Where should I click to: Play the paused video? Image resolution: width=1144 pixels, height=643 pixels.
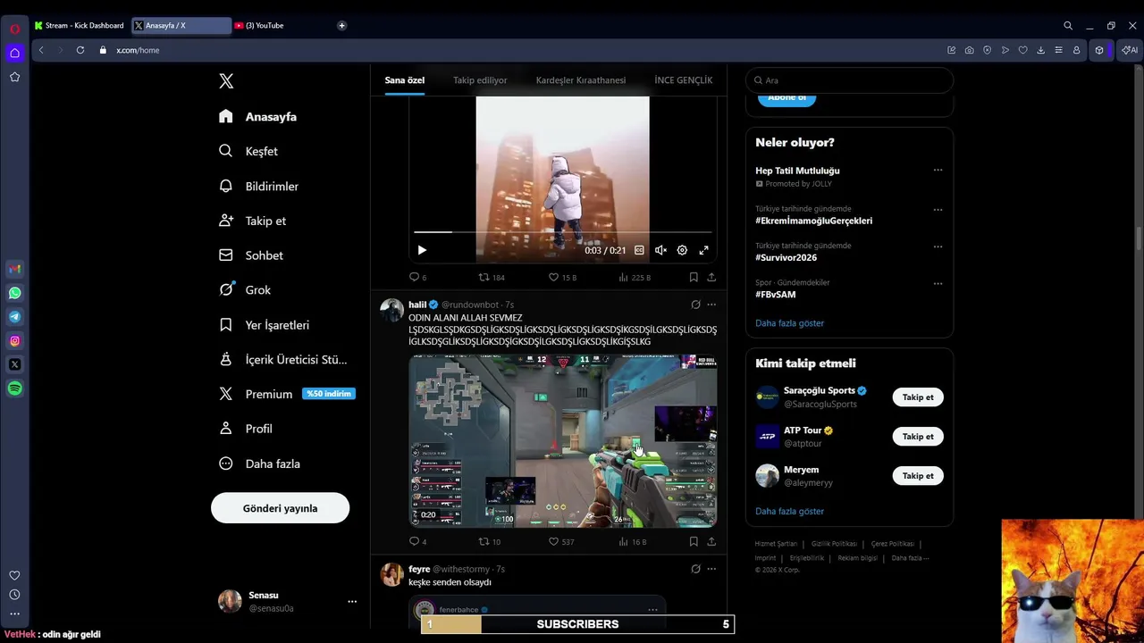point(422,250)
